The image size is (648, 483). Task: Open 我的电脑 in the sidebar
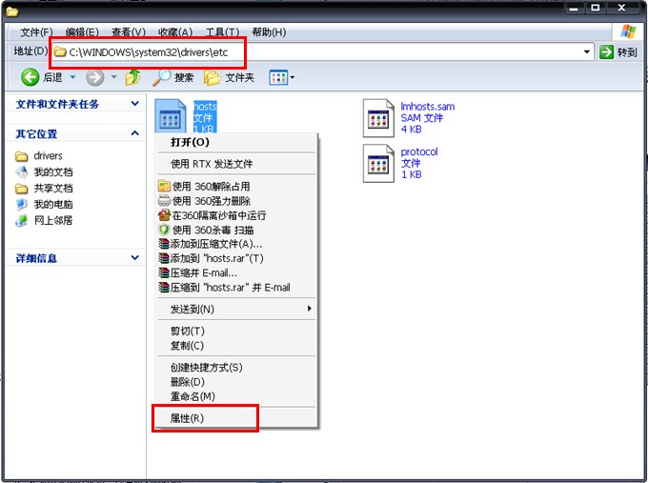tap(53, 204)
